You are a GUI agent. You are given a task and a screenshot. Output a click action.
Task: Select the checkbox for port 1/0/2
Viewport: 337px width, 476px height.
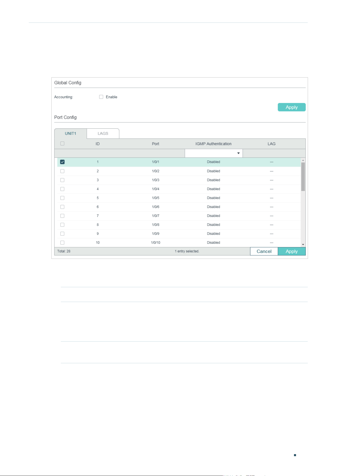62,171
